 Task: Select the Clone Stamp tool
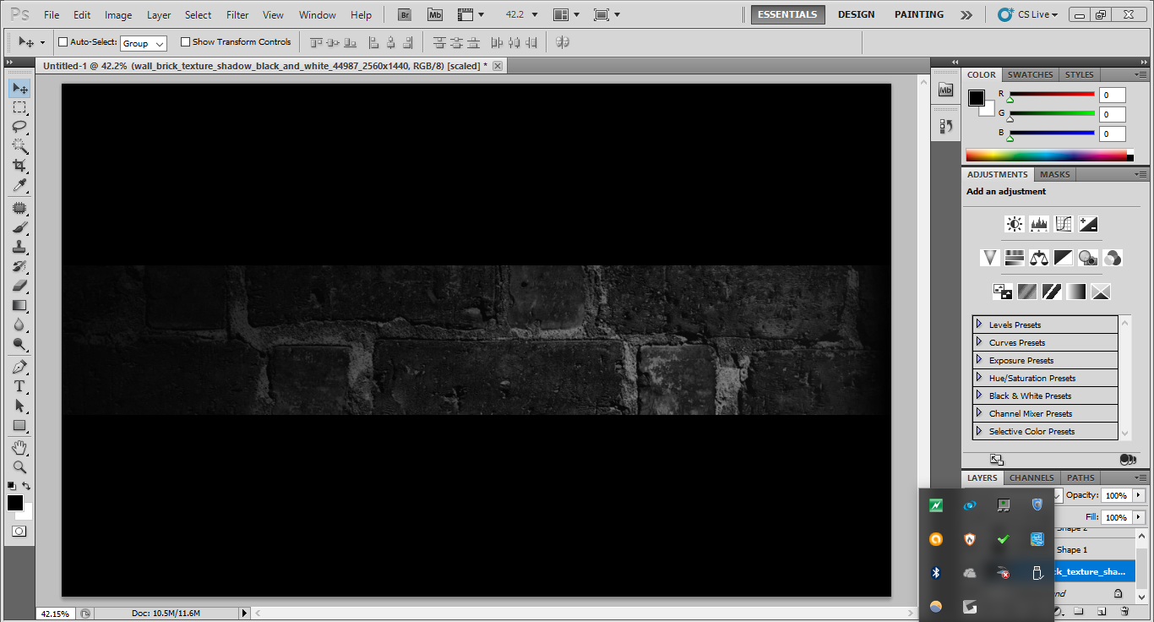(19, 247)
